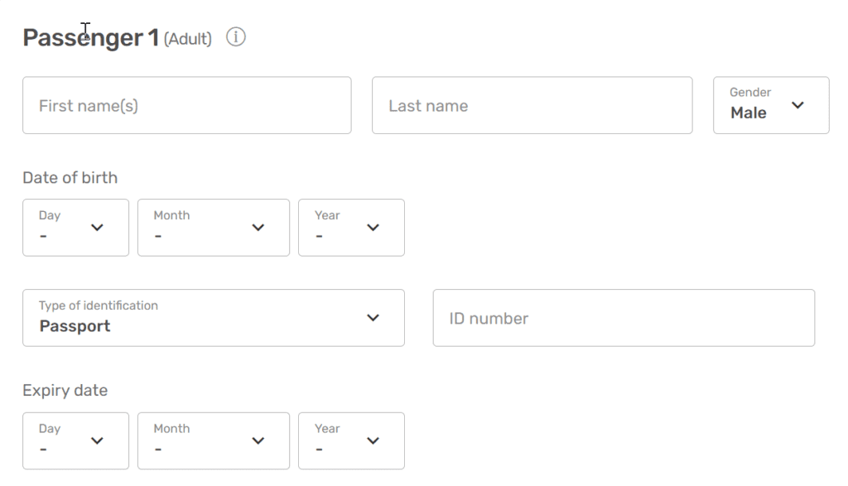Click the Type of identification chevron arrow
The image size is (848, 486).
point(373,317)
